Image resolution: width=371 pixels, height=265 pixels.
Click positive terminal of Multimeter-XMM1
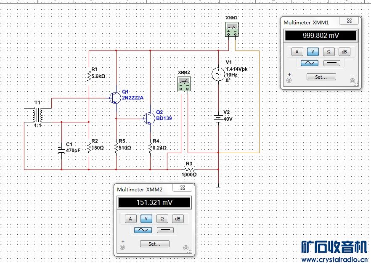pos(289,80)
